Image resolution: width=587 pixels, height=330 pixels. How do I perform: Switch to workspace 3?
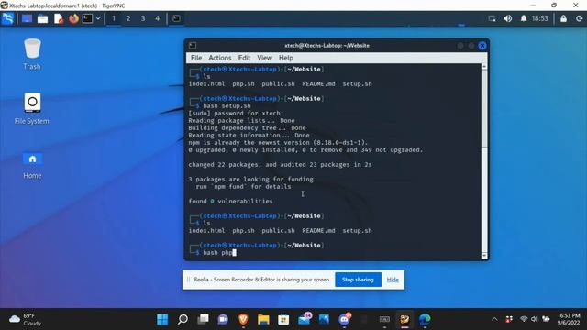[143, 18]
